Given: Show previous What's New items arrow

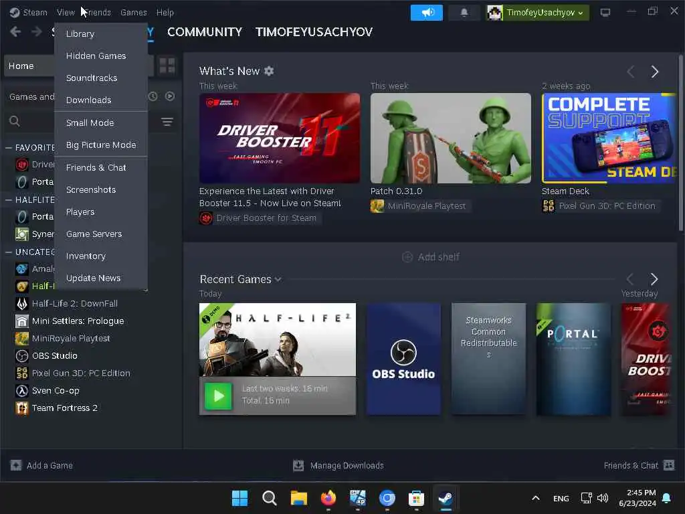Looking at the screenshot, I should click(x=630, y=72).
